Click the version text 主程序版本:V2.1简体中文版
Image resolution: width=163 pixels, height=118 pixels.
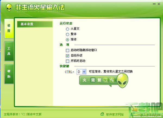23,114
